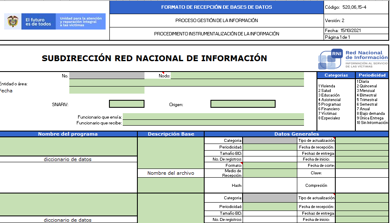Click the 'Versión: 2' header cell
Viewport: 390px width, 223px height.
point(356,20)
